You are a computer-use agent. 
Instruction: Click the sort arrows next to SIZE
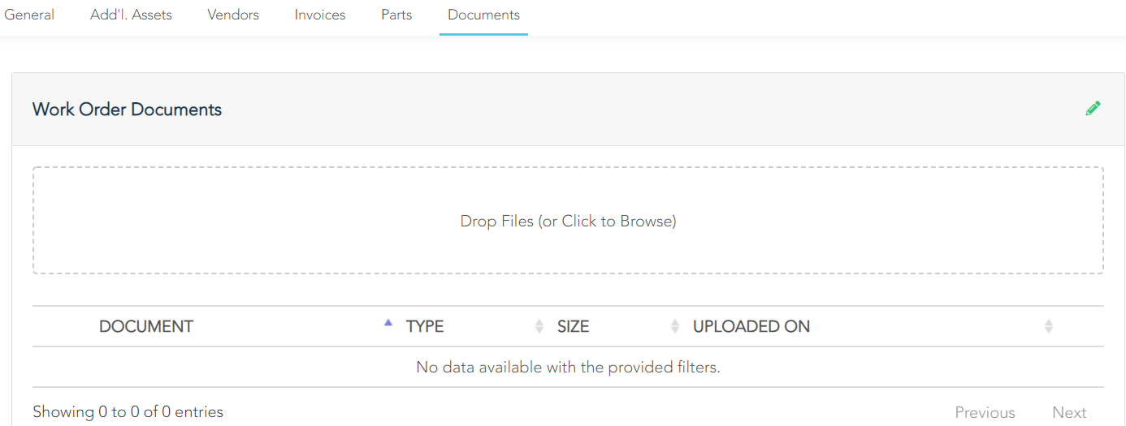(x=675, y=326)
